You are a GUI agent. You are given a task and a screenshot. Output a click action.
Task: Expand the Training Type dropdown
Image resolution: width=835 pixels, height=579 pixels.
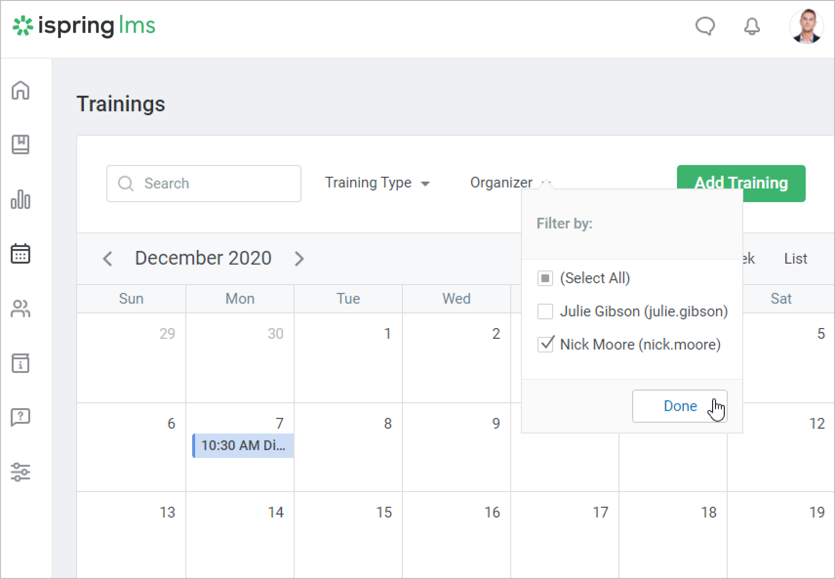(x=377, y=183)
